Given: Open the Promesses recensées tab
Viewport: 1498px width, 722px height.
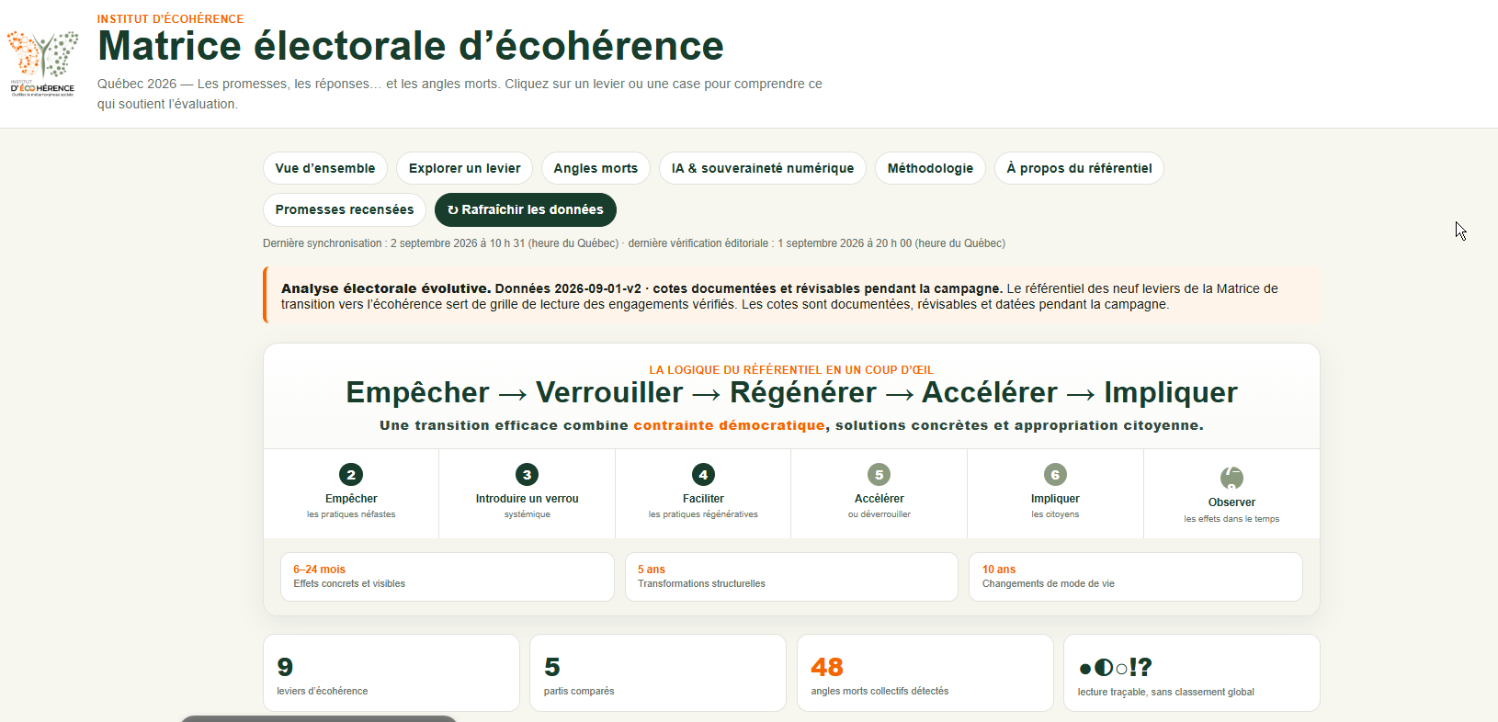Looking at the screenshot, I should point(345,209).
